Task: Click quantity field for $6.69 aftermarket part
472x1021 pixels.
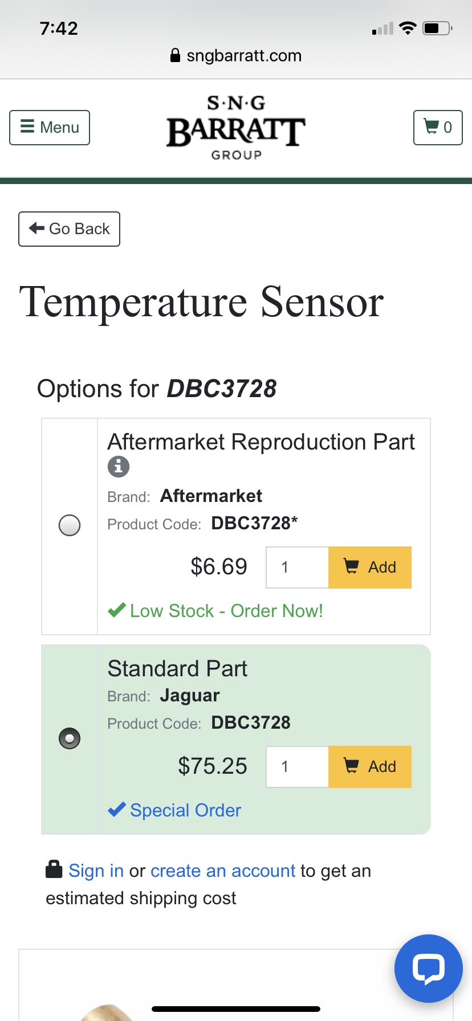Action: click(297, 567)
